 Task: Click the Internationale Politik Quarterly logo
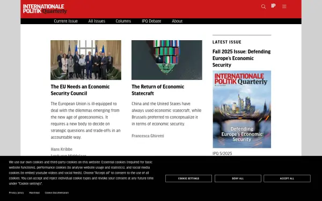pos(45,9)
